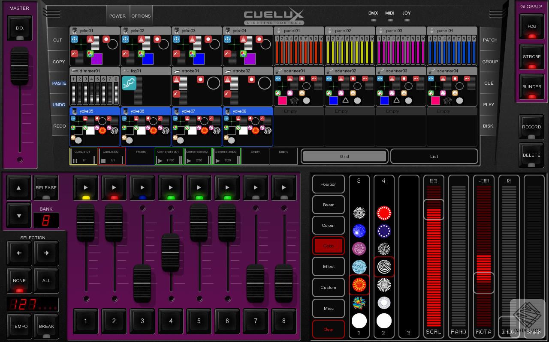Select the light blue glass gobo in wheel 1
Image resolution: width=549 pixels, height=342 pixels.
(x=359, y=267)
